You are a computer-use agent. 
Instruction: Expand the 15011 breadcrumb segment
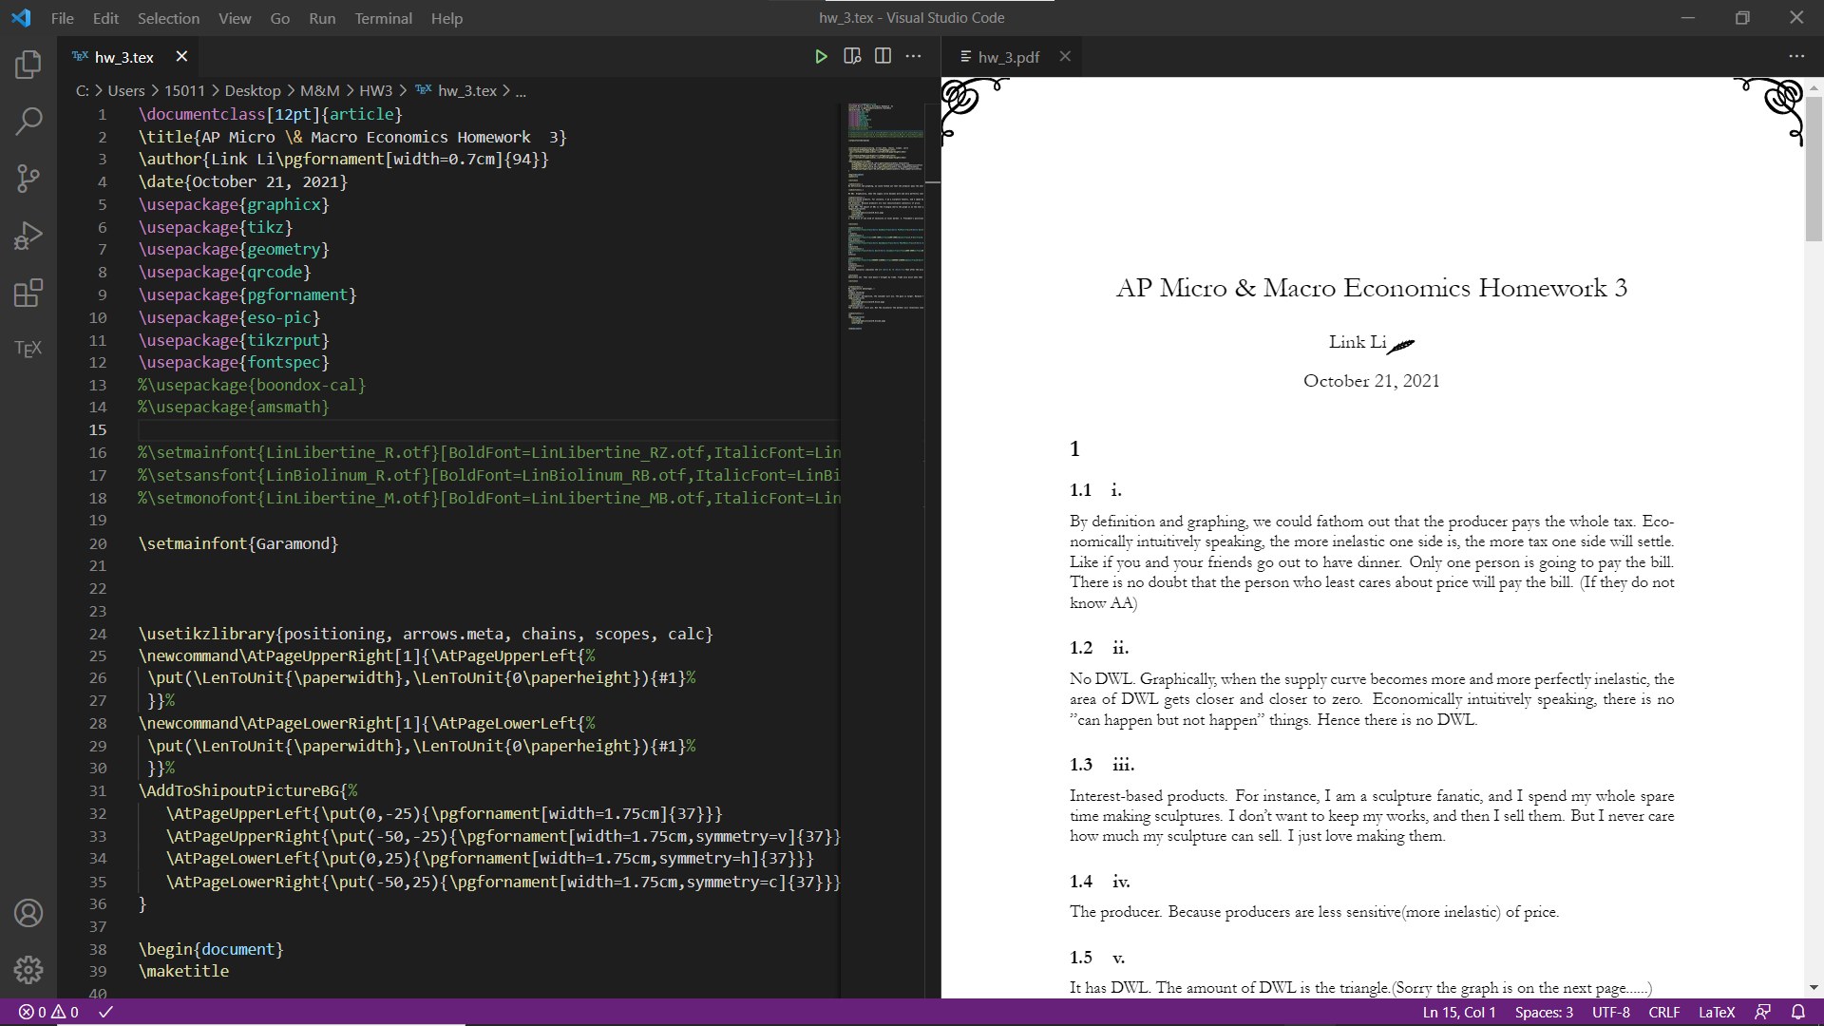pos(184,91)
